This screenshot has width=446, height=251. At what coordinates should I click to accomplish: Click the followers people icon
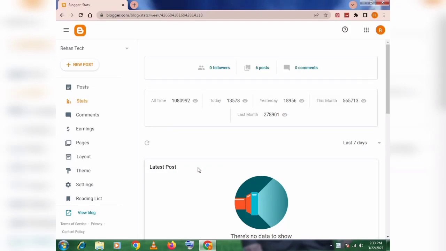click(201, 68)
